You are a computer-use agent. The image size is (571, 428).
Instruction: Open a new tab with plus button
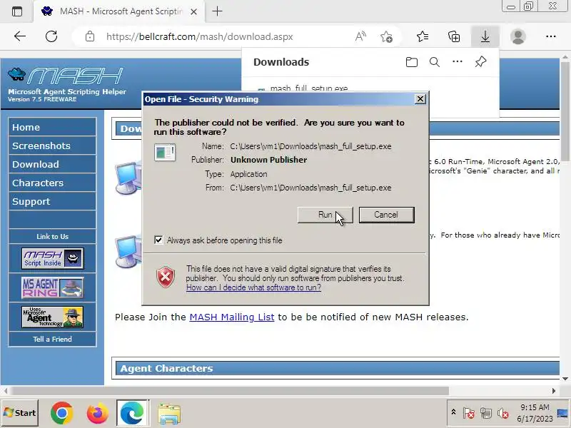click(217, 11)
